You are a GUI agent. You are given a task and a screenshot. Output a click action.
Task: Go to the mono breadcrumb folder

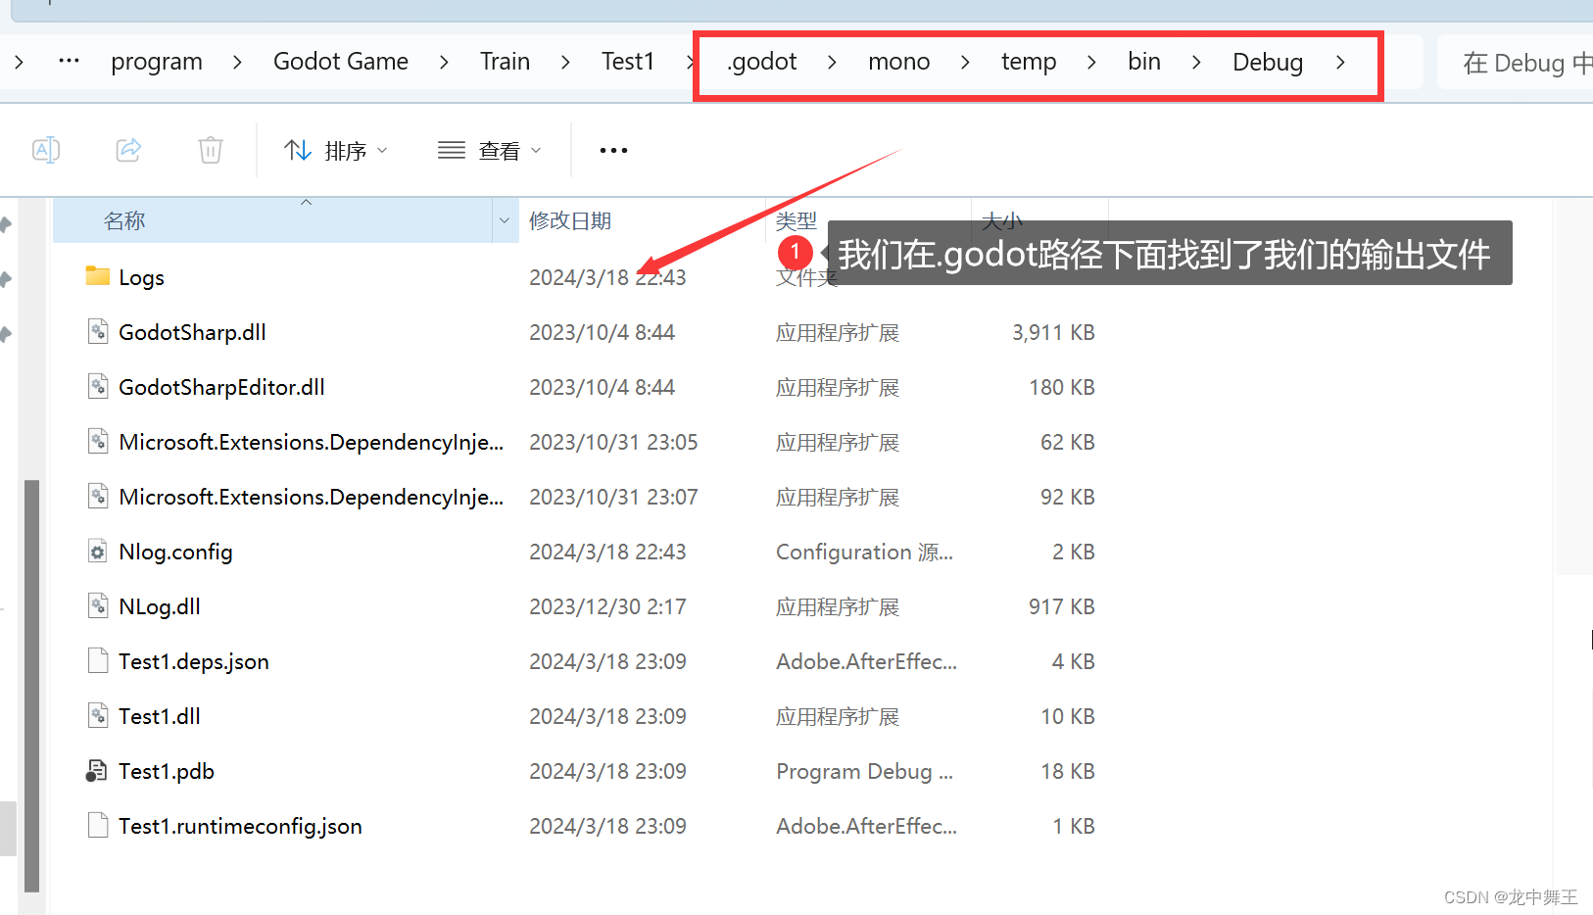pos(898,61)
